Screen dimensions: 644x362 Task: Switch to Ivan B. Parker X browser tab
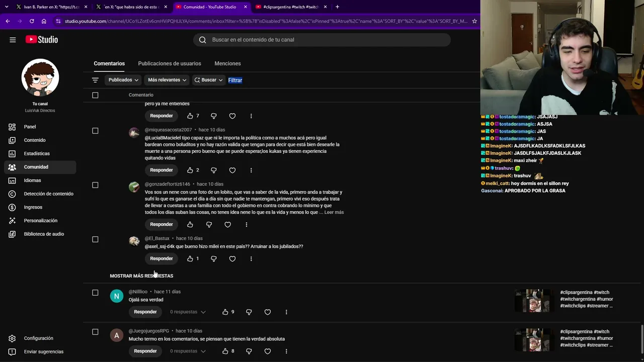[51, 7]
